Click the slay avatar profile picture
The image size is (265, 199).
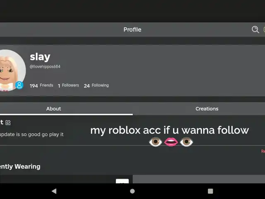point(12,70)
